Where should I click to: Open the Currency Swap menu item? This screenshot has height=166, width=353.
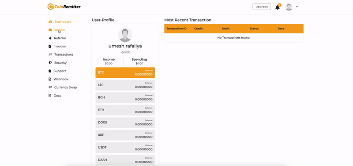(x=65, y=87)
